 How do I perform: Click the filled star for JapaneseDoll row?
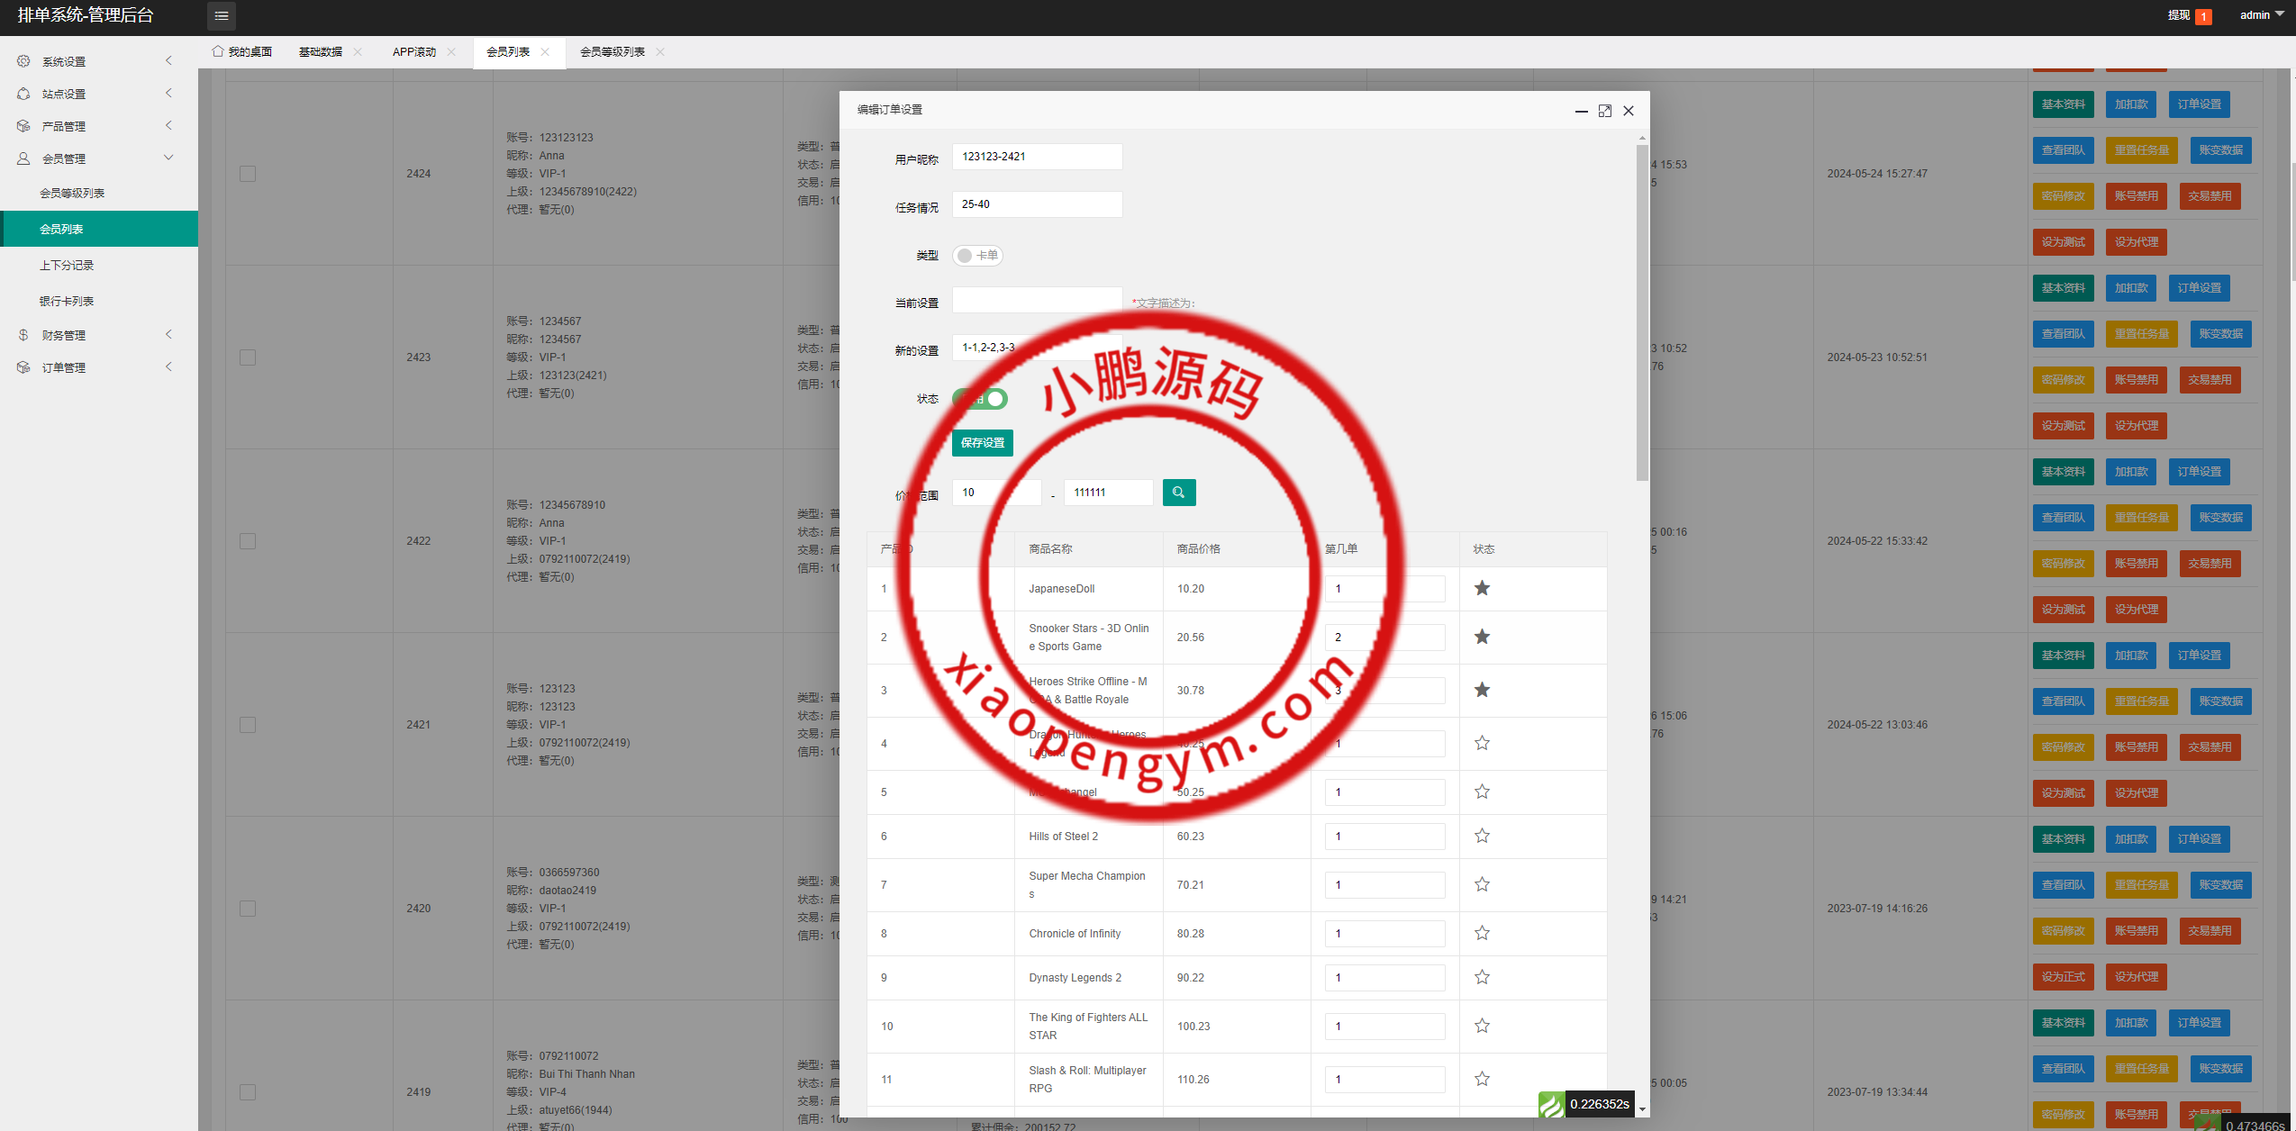click(x=1482, y=588)
